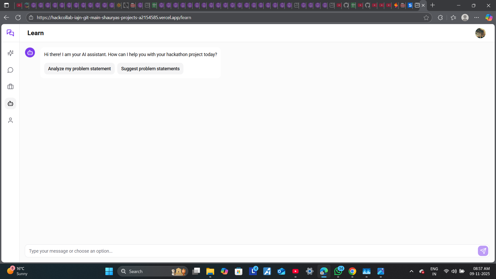Click the sparkles icon in sidebar

(10, 53)
